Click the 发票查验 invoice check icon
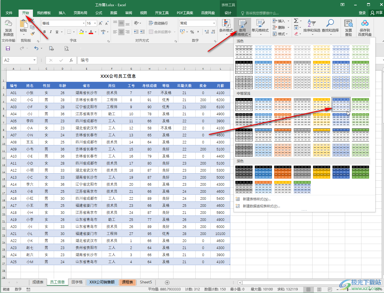The height and width of the screenshot is (293, 384). point(349,24)
